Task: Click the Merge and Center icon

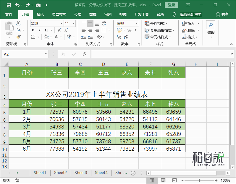Action: 104,30
